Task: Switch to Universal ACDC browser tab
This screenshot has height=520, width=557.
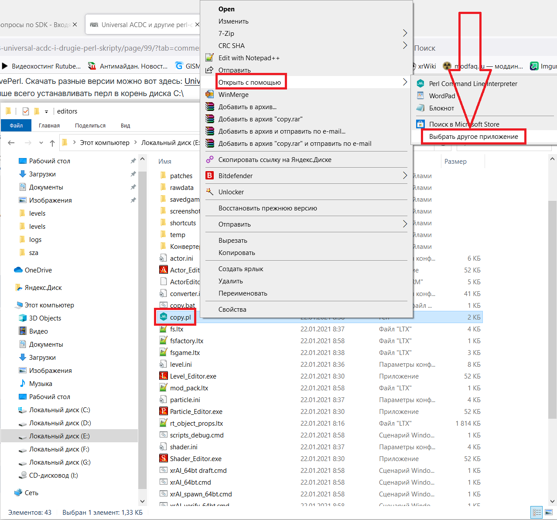Action: 142,24
